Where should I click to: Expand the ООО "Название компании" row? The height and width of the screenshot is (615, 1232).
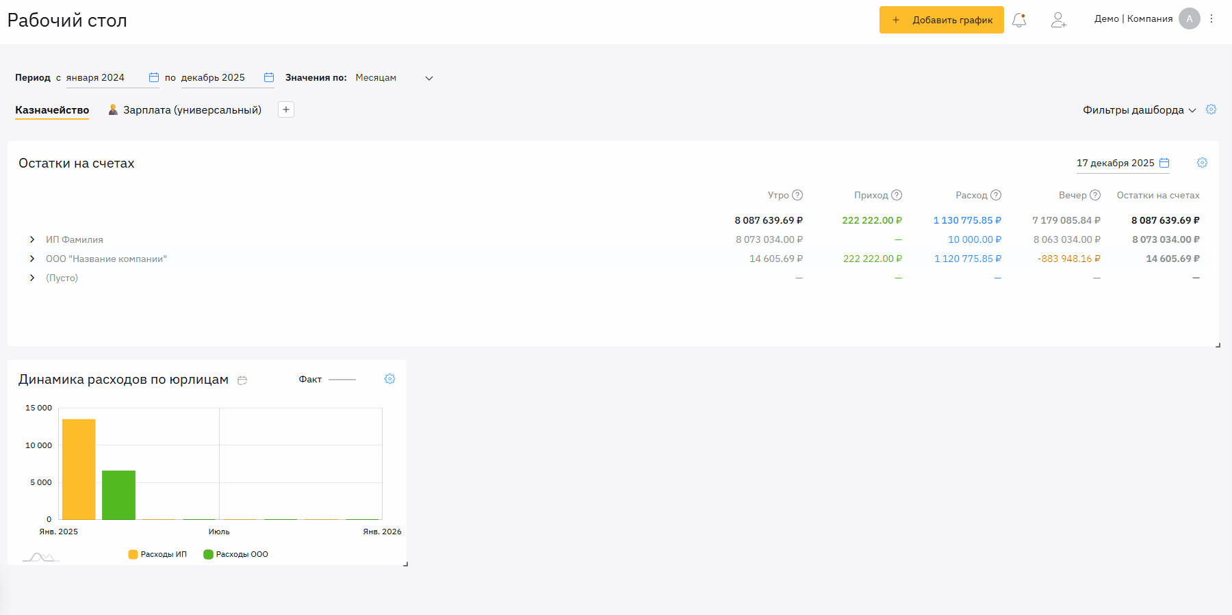point(32,259)
